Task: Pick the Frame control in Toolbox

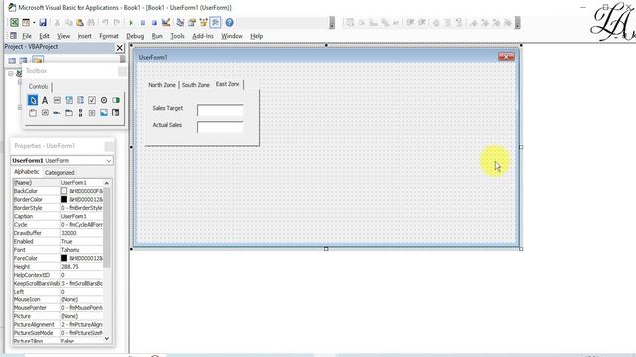Action: 33,113
